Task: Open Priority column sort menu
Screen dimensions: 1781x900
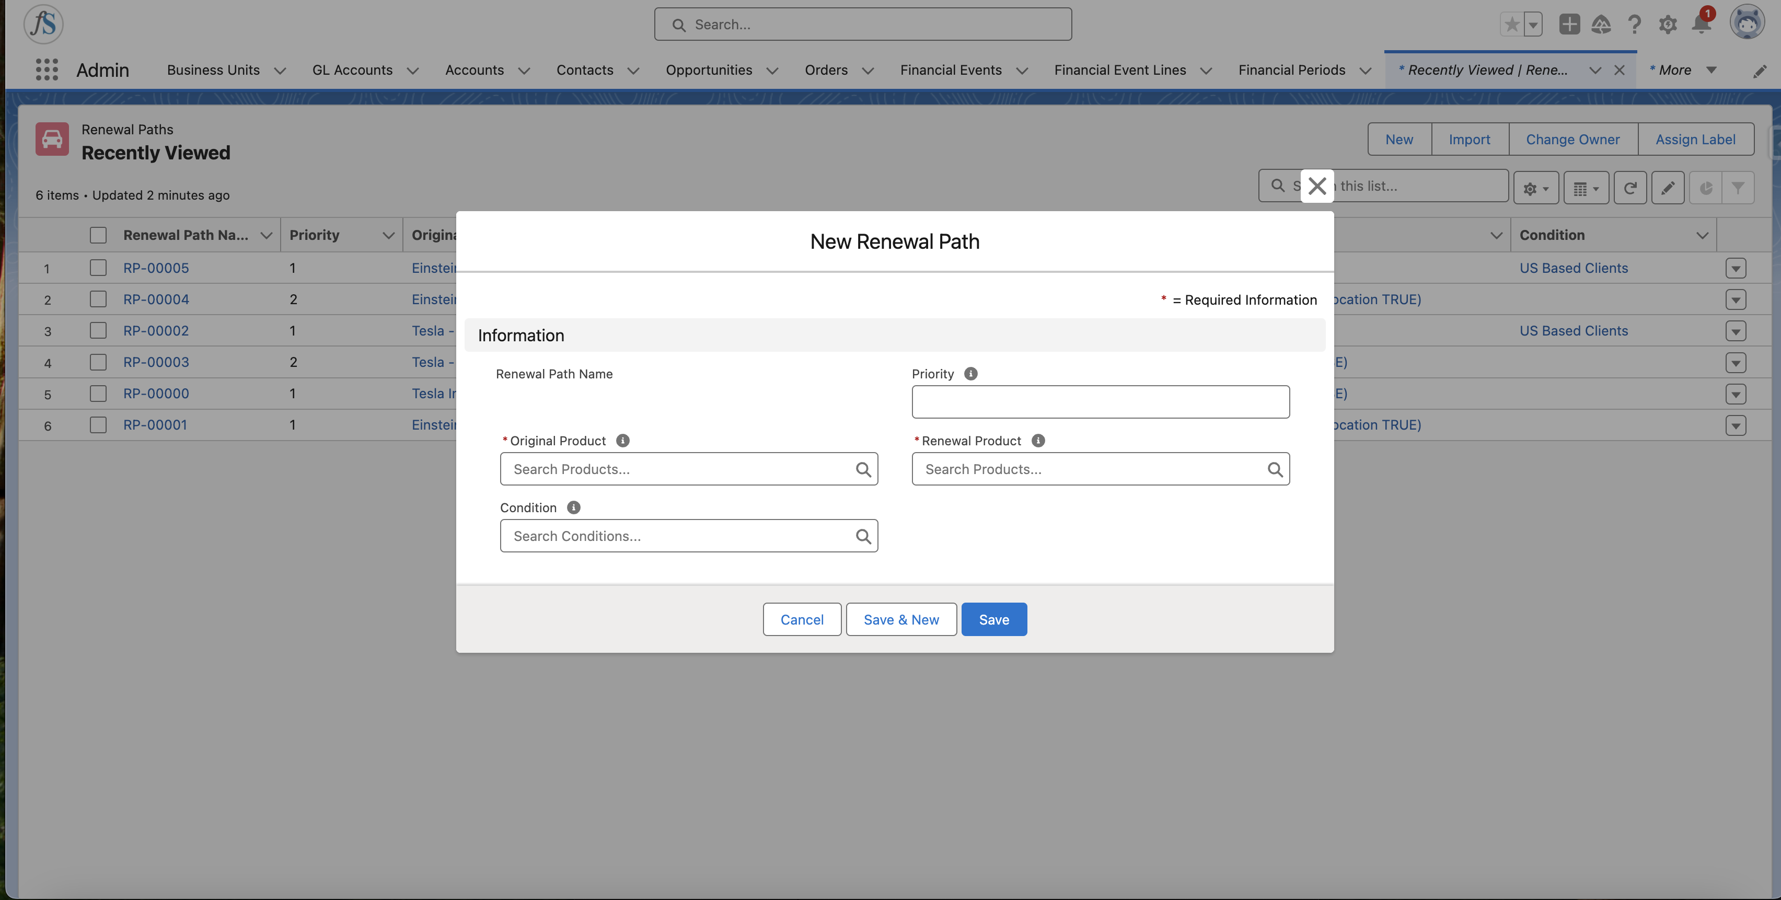Action: (389, 236)
